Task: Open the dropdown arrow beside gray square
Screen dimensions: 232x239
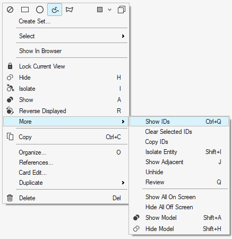Action: (x=110, y=10)
